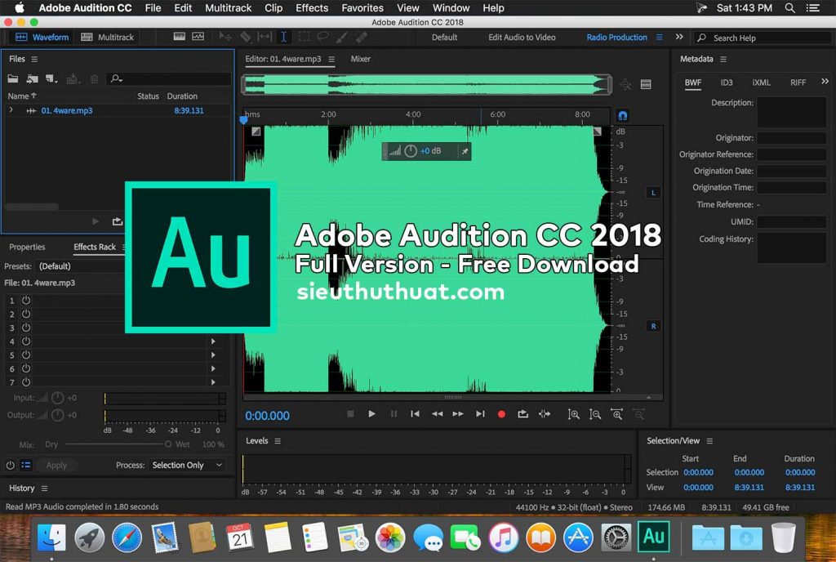The width and height of the screenshot is (836, 562).
Task: Open effect slot 6 arrow menu
Action: tap(213, 368)
